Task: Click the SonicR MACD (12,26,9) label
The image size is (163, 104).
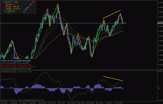Action: tap(9, 72)
